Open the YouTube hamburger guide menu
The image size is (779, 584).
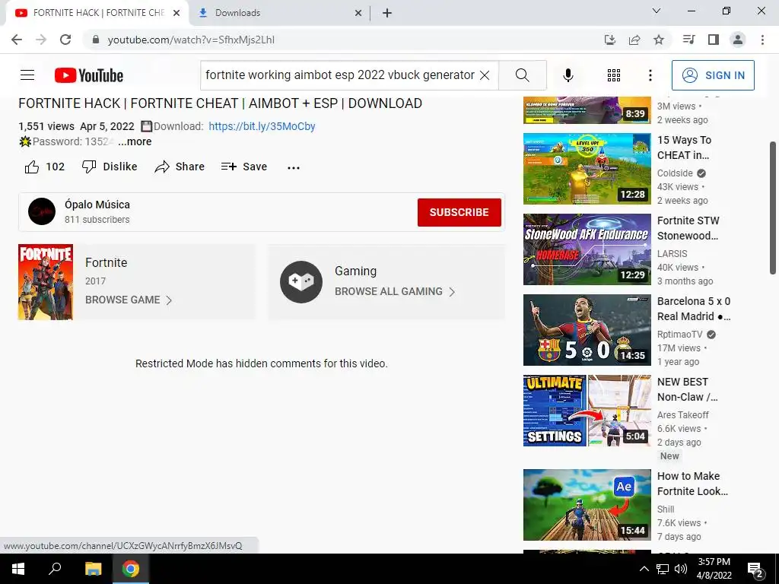tap(27, 75)
